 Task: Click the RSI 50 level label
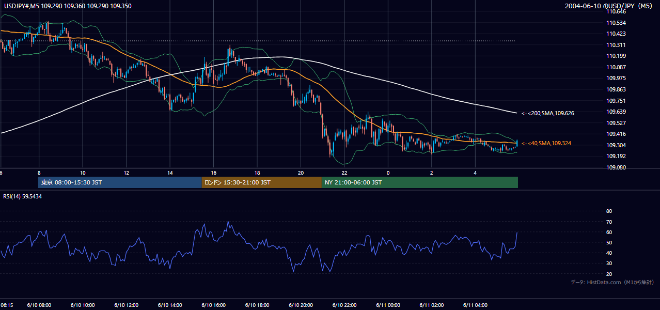609,242
